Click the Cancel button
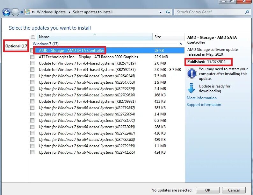This screenshot has width=253, height=195. tap(234, 190)
